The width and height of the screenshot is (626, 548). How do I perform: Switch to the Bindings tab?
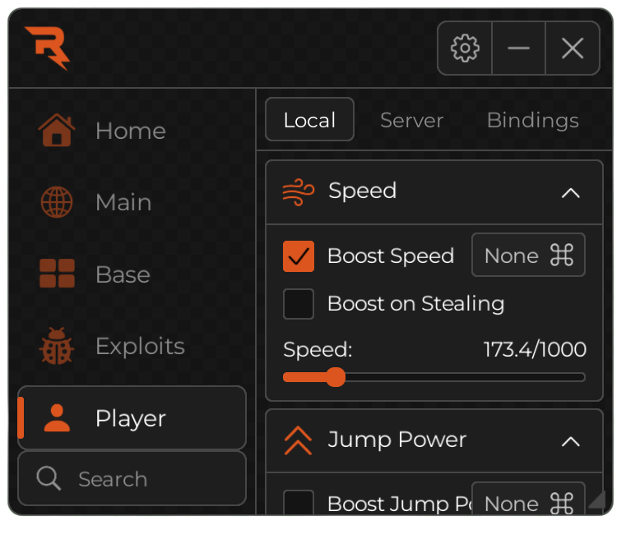532,121
